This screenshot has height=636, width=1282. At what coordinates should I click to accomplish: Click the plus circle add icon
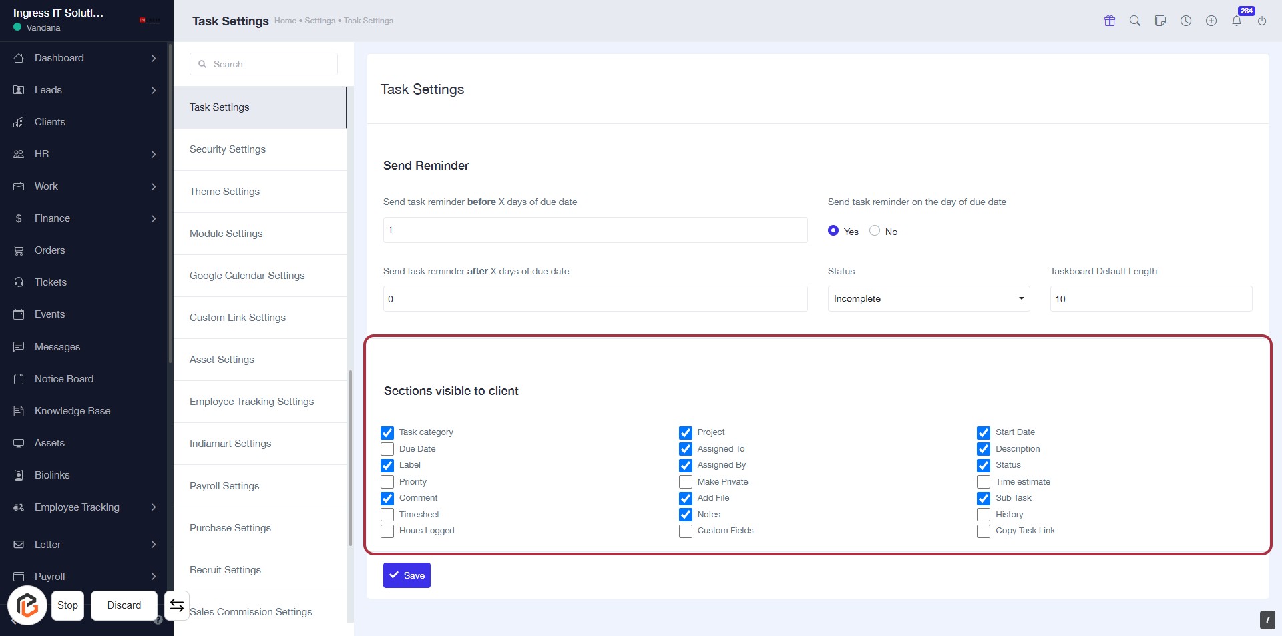[x=1211, y=21]
